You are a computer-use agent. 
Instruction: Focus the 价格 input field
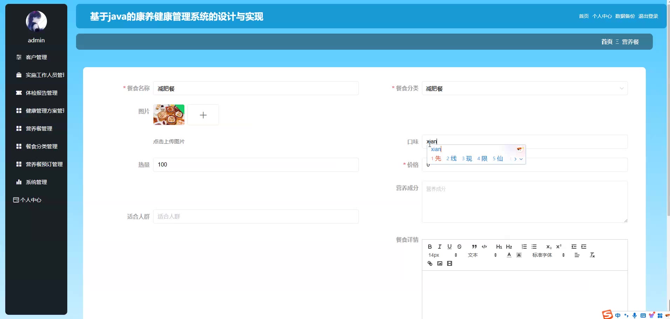[525, 165]
